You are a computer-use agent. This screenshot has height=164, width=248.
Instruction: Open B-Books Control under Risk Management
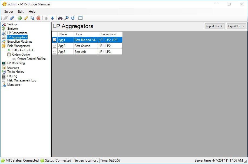(x=22, y=50)
